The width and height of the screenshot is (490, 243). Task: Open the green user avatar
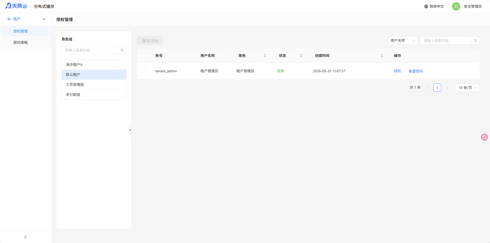point(456,6)
